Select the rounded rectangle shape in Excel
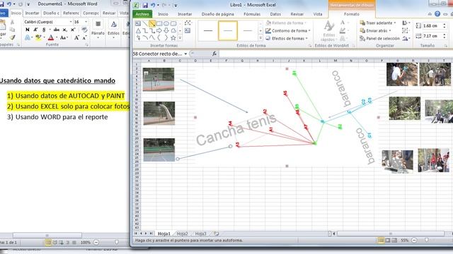 [x=173, y=23]
